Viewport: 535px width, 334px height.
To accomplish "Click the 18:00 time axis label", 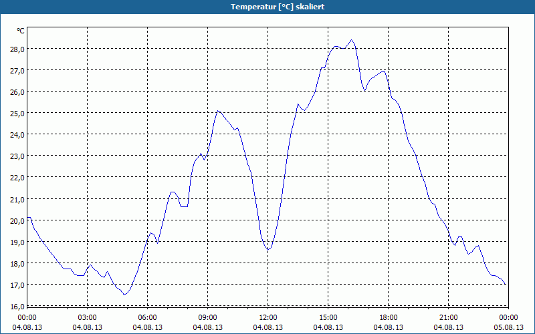I will [x=389, y=318].
